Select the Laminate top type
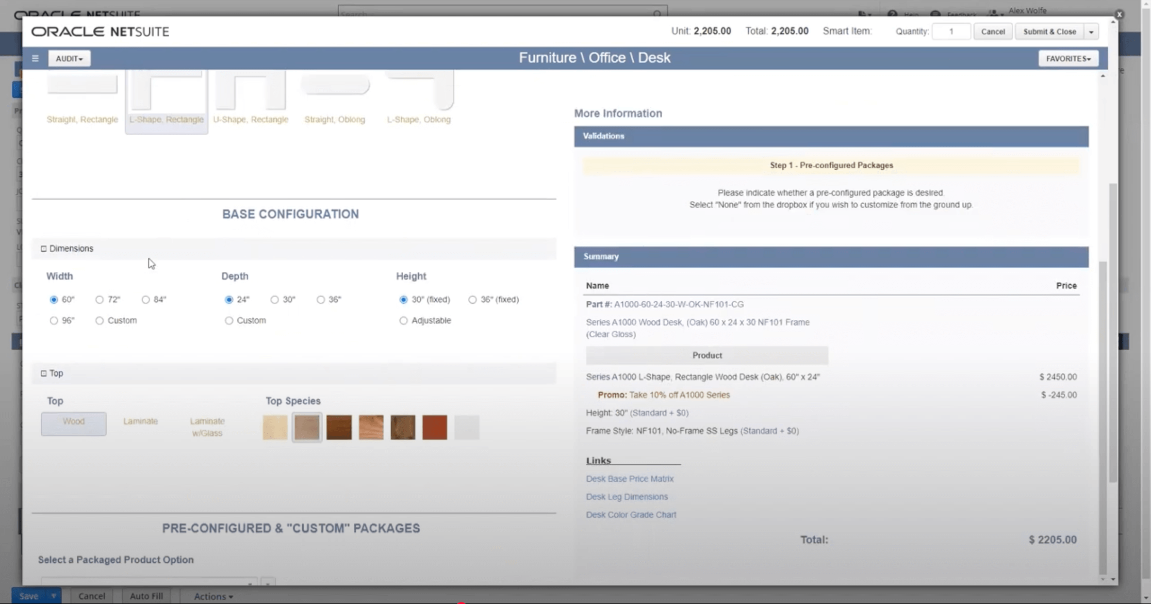The width and height of the screenshot is (1151, 604). 140,421
